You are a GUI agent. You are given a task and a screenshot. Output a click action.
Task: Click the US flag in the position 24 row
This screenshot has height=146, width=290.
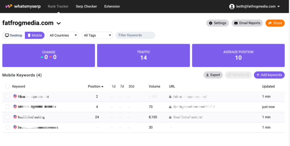pos(15,117)
